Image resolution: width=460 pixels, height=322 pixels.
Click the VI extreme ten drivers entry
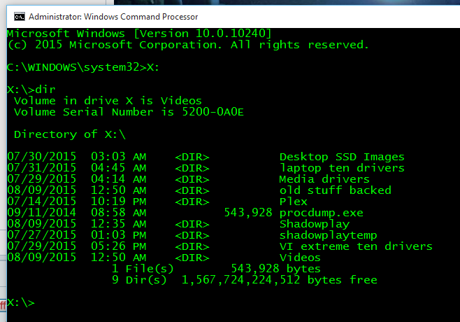tap(356, 246)
